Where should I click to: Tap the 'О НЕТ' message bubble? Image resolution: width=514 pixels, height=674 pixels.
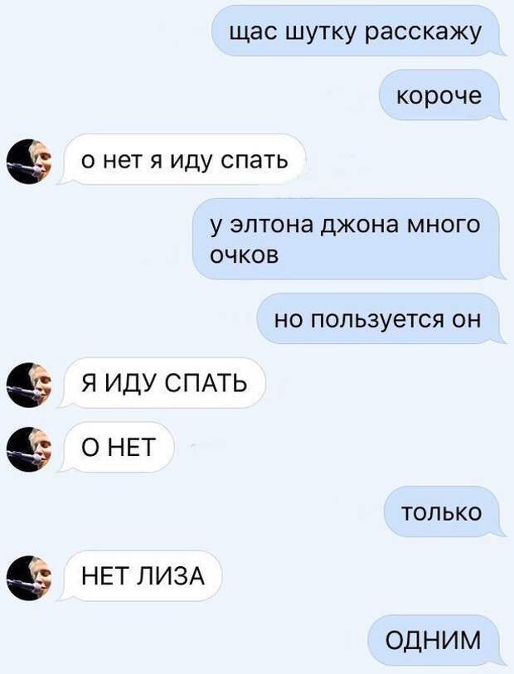(117, 447)
